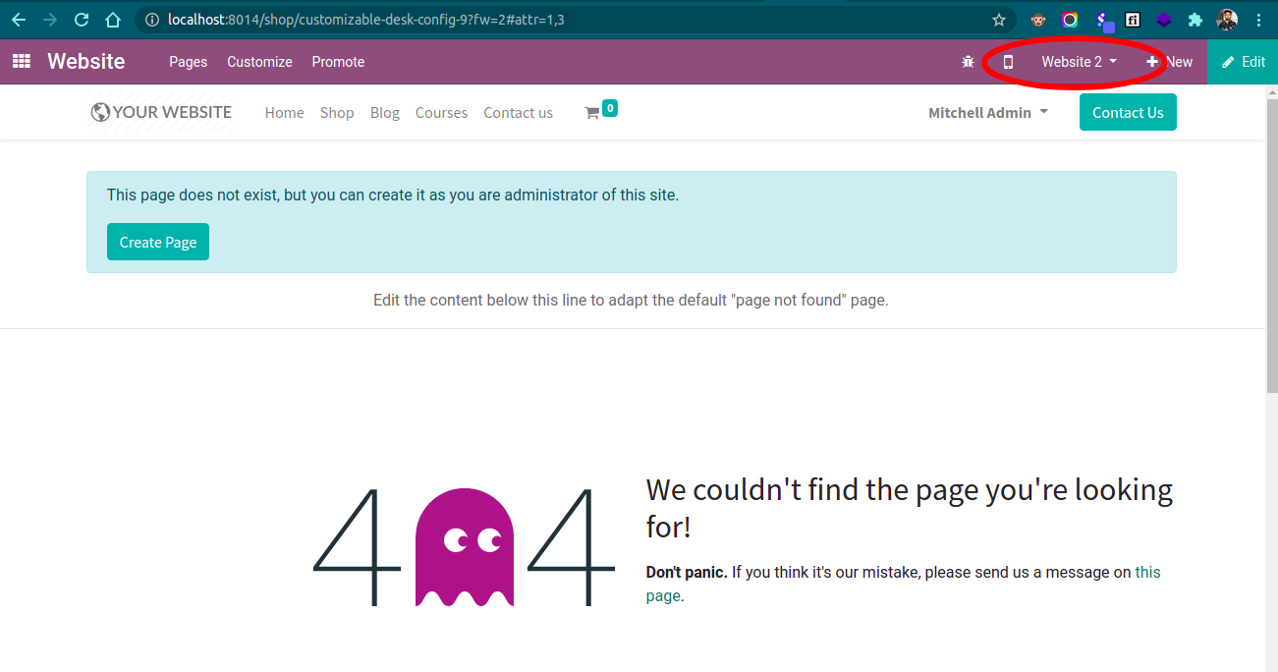This screenshot has height=672, width=1278.
Task: Expand the Website 2 switcher dropdown
Action: tap(1079, 62)
